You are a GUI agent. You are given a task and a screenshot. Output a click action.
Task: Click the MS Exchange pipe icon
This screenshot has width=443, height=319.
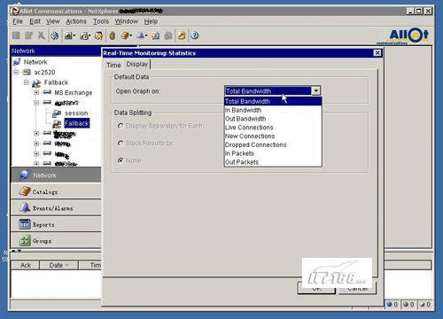pos(47,92)
